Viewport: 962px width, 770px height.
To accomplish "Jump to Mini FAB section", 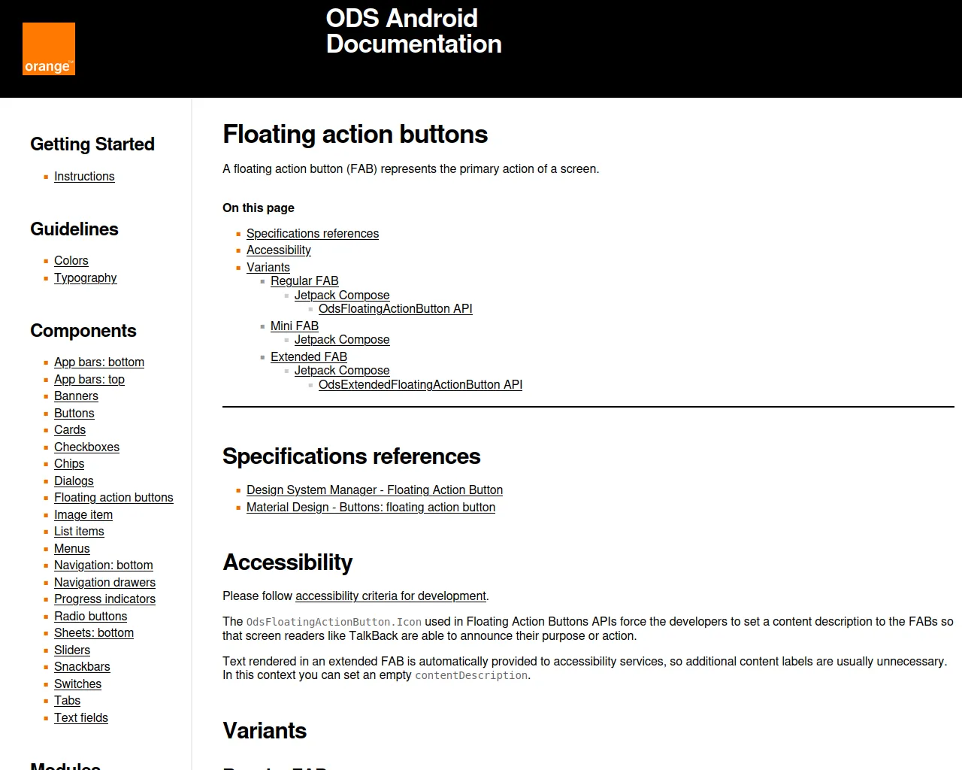I will 294,326.
